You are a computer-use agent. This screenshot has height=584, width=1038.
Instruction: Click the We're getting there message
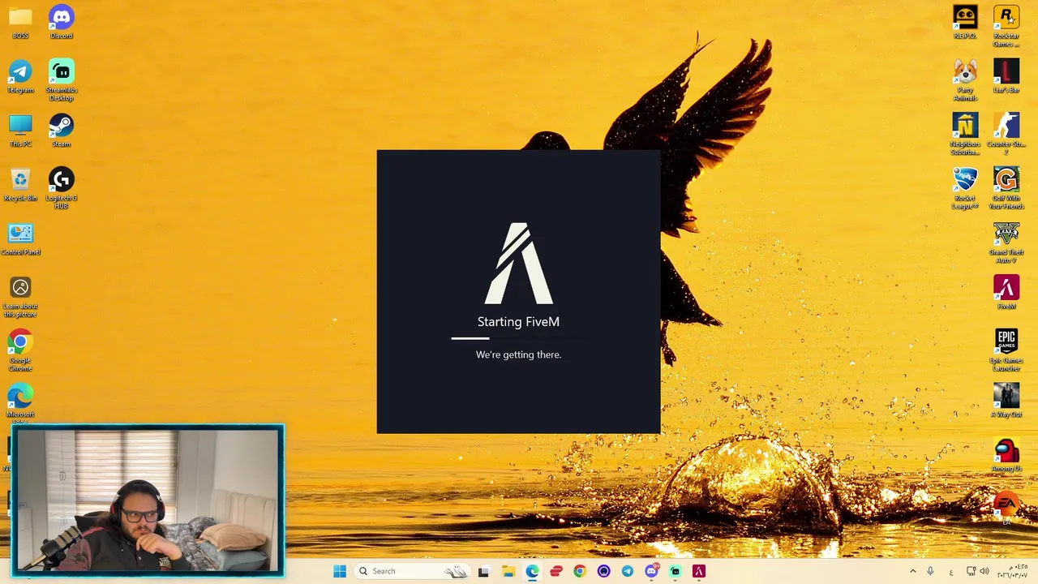point(519,354)
